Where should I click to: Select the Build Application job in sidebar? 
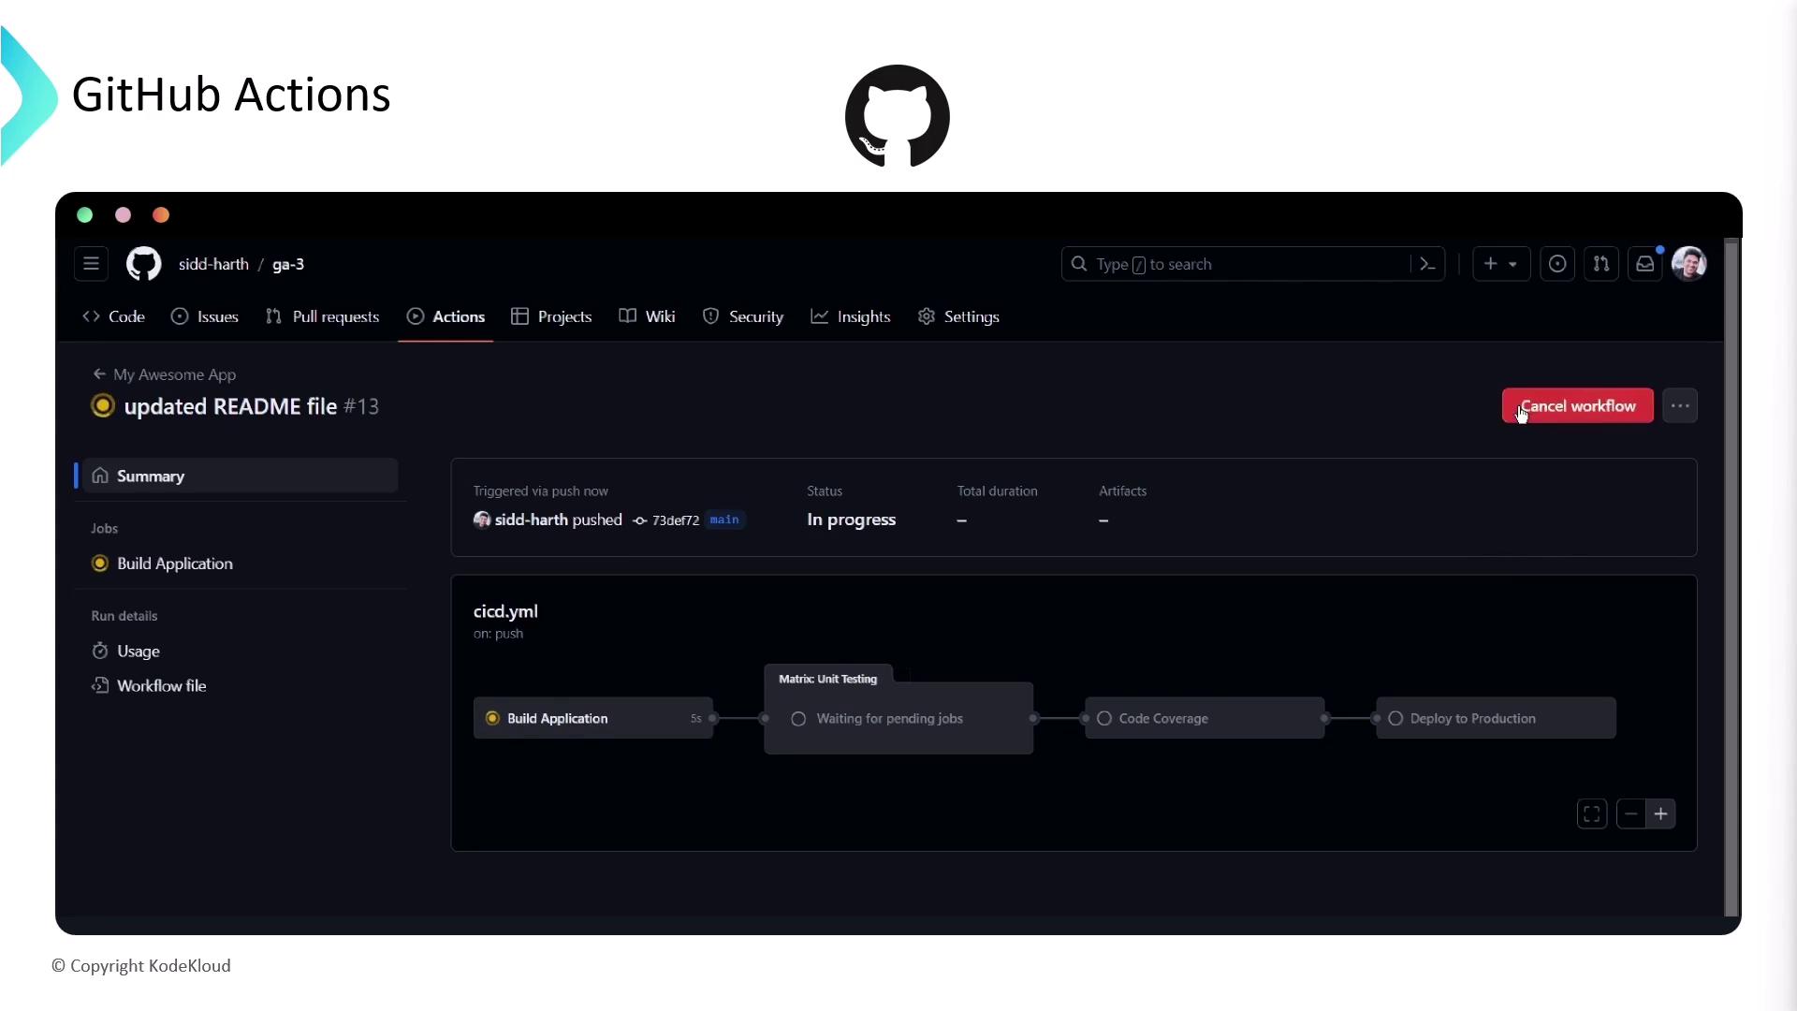pyautogui.click(x=175, y=564)
